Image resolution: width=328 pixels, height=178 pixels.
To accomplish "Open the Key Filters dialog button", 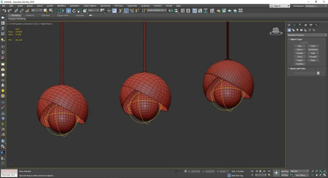I will pyautogui.click(x=301, y=175).
